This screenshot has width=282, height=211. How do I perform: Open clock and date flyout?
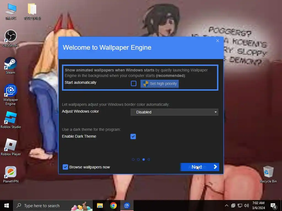(x=258, y=206)
